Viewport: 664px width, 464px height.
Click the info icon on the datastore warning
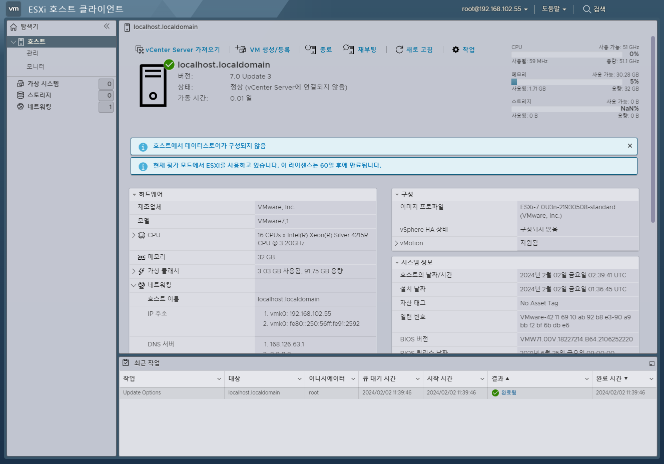pyautogui.click(x=143, y=147)
